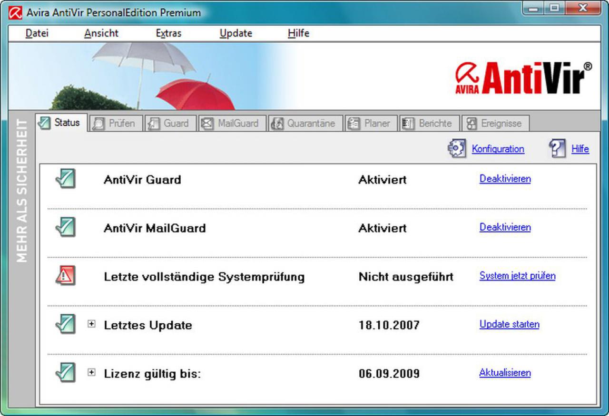The width and height of the screenshot is (609, 416).
Task: Switch to the Quarantäne tab
Action: [x=305, y=123]
